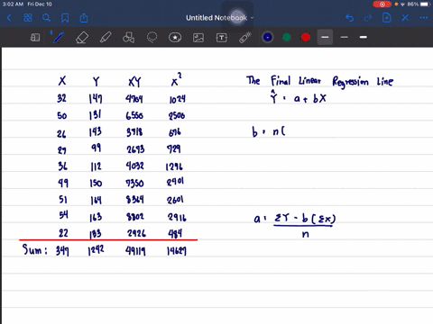Viewport: 433px width, 324px height.
Task: Add a new page
Action: click(x=387, y=18)
